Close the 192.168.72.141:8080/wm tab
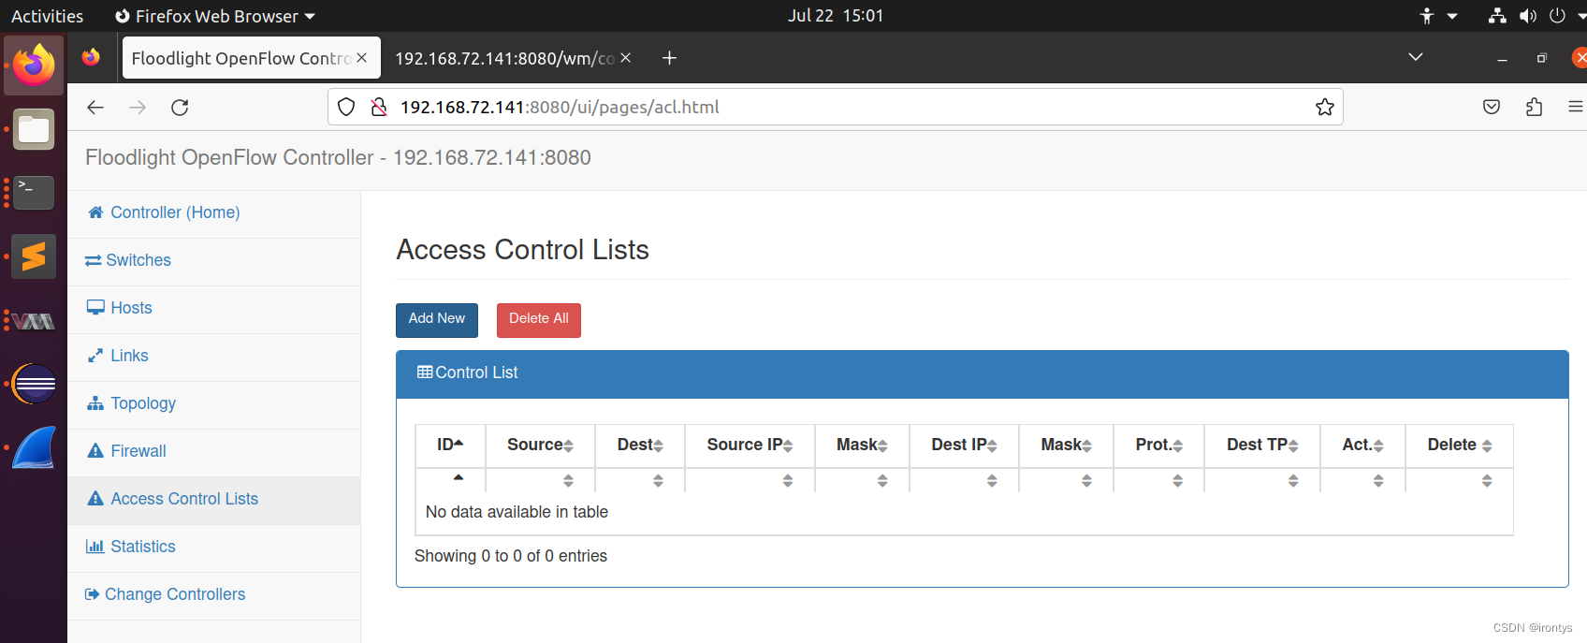Screen dimensions: 1587x643 tap(626, 58)
